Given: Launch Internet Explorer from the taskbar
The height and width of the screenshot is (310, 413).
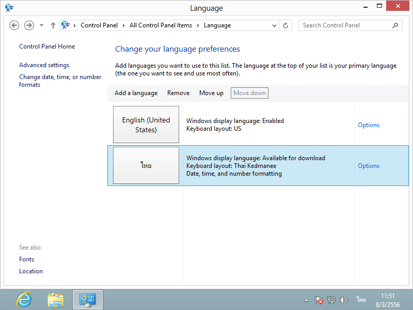Looking at the screenshot, I should click(x=24, y=300).
